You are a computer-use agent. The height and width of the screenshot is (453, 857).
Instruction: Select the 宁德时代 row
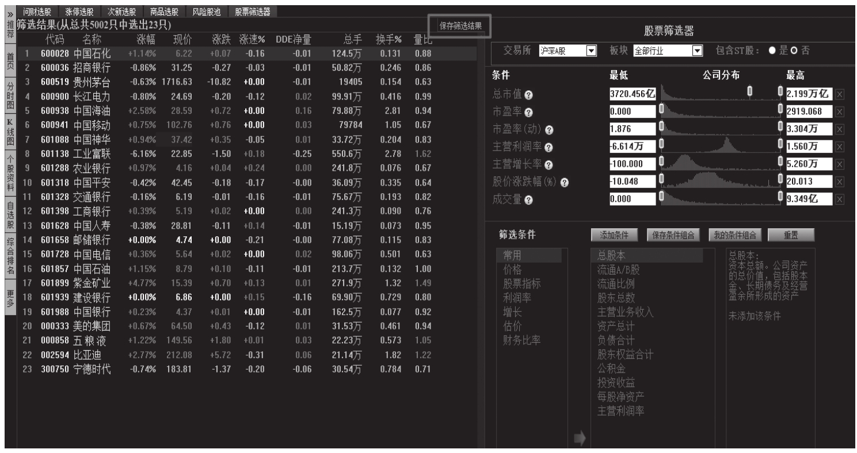[x=247, y=368]
